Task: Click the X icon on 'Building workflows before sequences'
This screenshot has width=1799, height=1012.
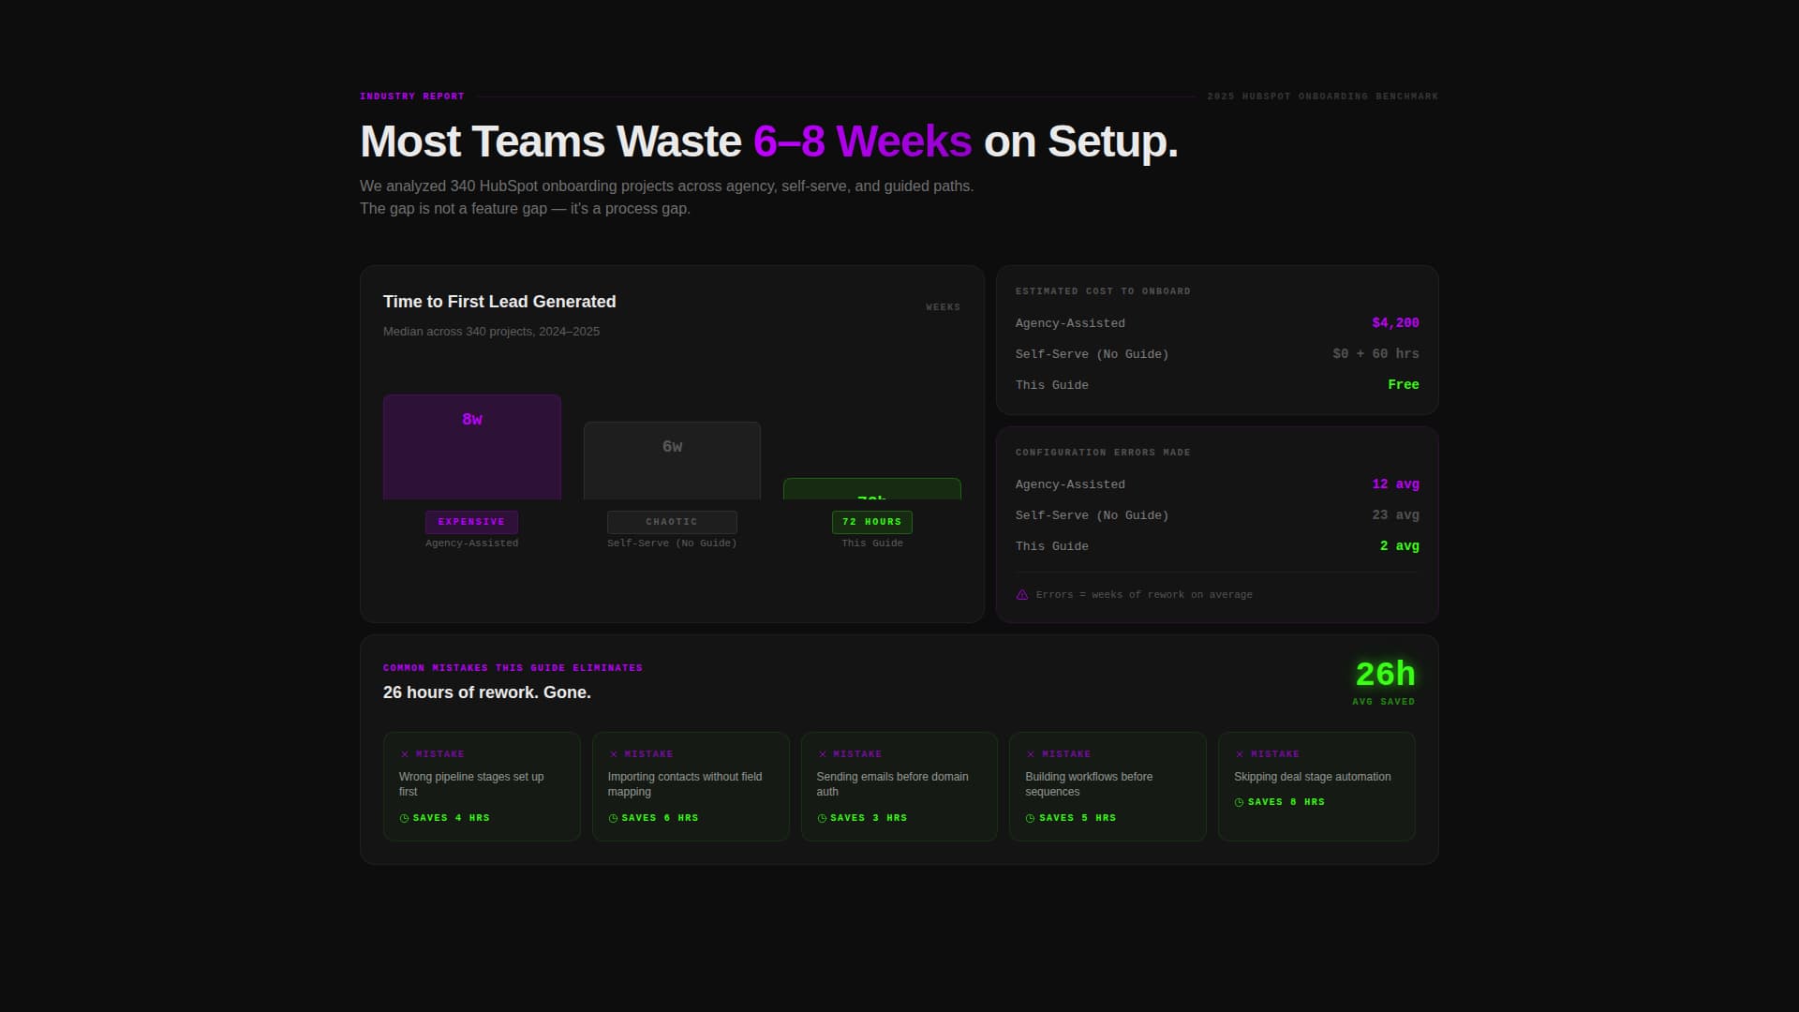Action: click(x=1031, y=753)
